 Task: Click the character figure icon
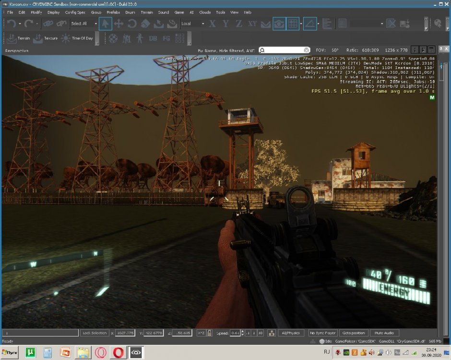pyautogui.click(x=140, y=38)
